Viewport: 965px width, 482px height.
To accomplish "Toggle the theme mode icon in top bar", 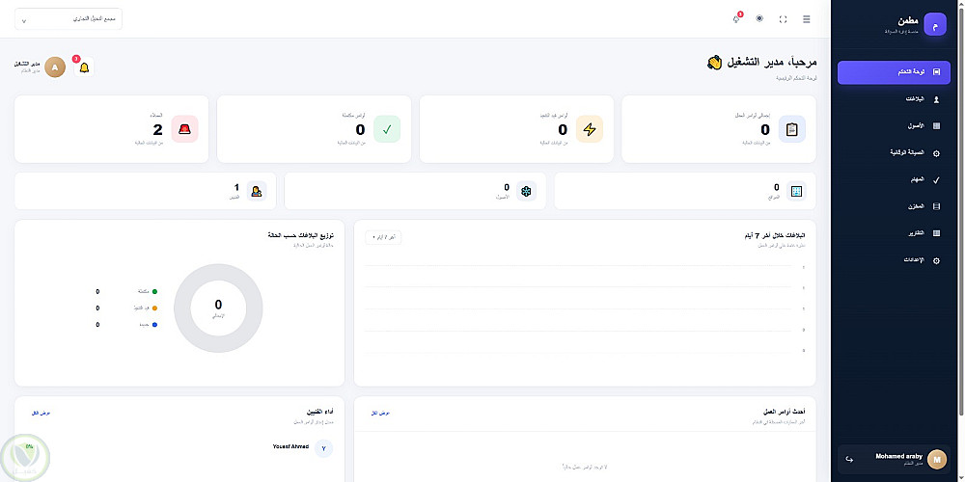I will tap(759, 19).
